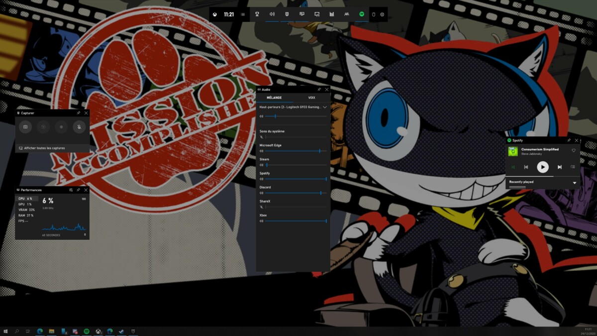Image resolution: width=597 pixels, height=336 pixels.
Task: Select the GPU metric row
Action: [x=27, y=204]
